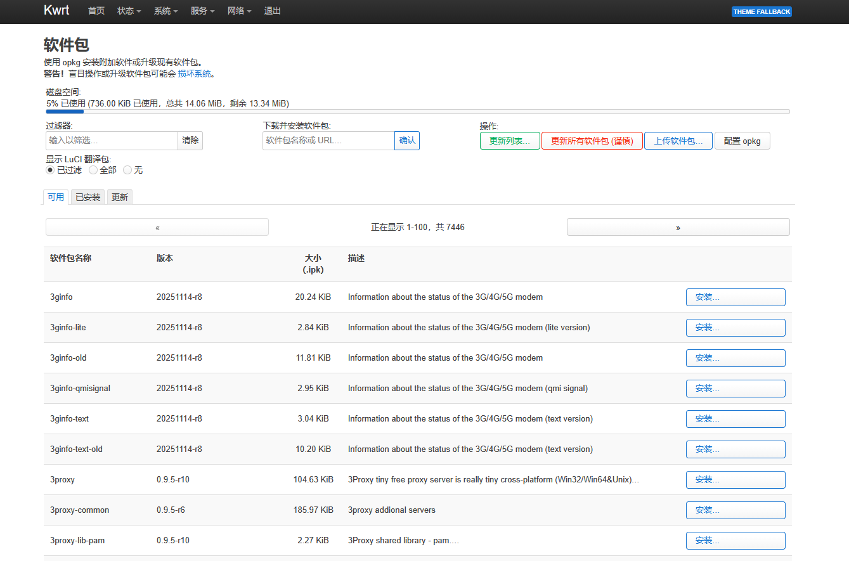849x561 pixels.
Task: Click the 更新列表 button
Action: 510,140
